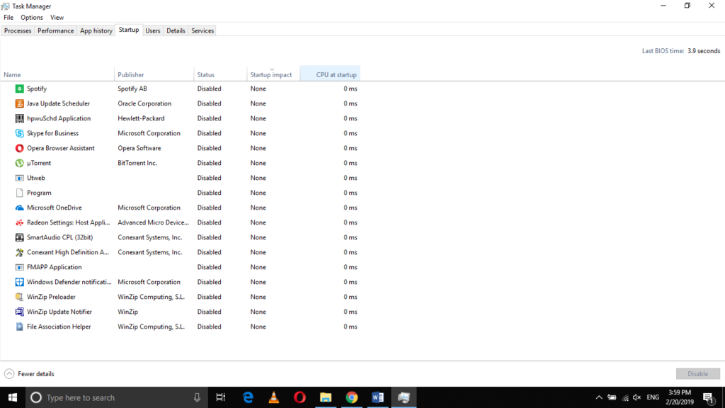
Task: Click the WinZip Preloader icon
Action: click(x=19, y=297)
